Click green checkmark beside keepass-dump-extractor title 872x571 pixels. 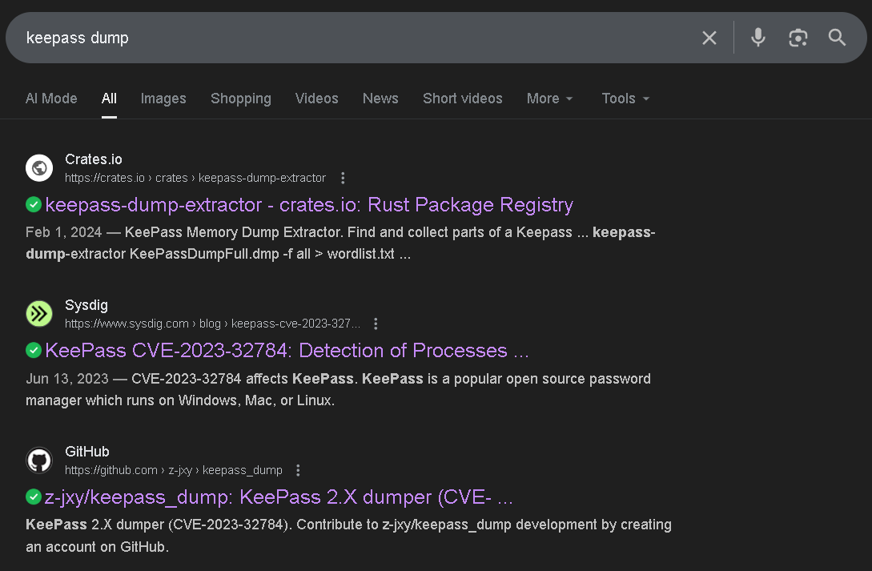(x=34, y=205)
